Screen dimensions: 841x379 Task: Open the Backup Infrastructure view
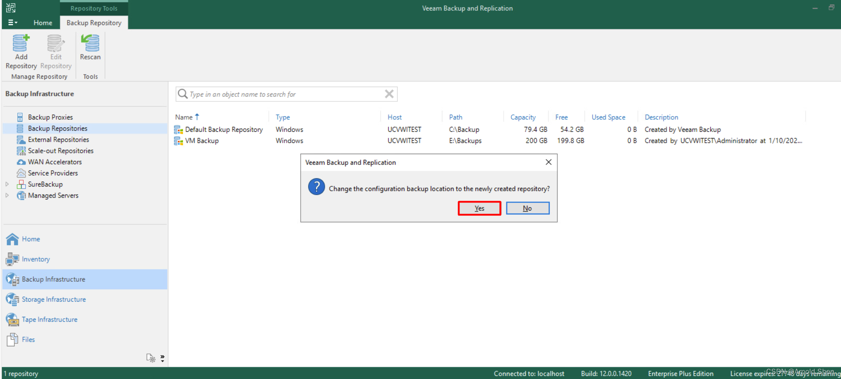tap(85, 279)
